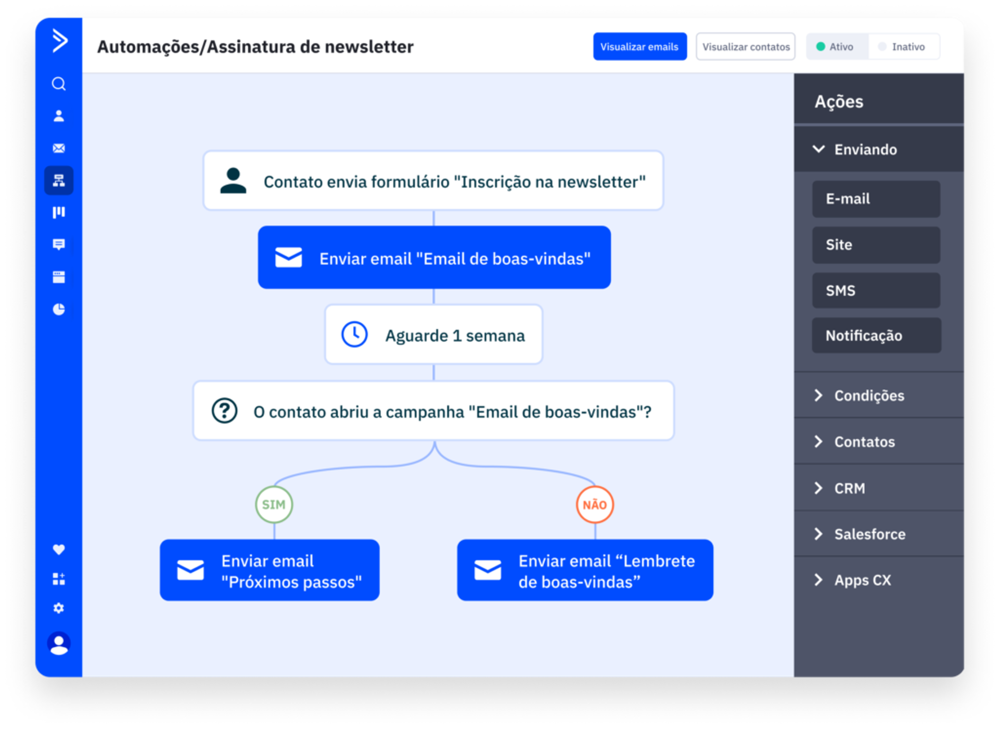This screenshot has width=999, height=730.
Task: Click the Visualizar contatos button
Action: click(x=745, y=47)
